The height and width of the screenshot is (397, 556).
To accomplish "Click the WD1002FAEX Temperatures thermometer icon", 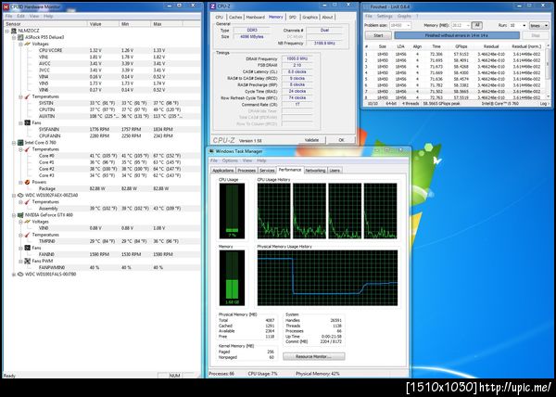I will click(x=27, y=202).
